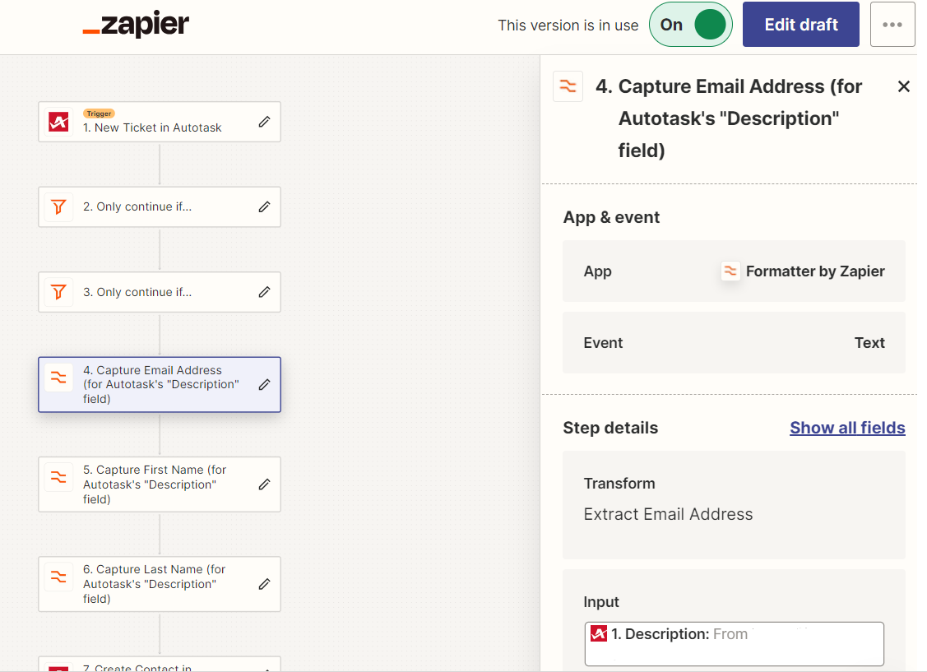The width and height of the screenshot is (927, 672).
Task: Click the Event Text row
Action: click(x=734, y=343)
